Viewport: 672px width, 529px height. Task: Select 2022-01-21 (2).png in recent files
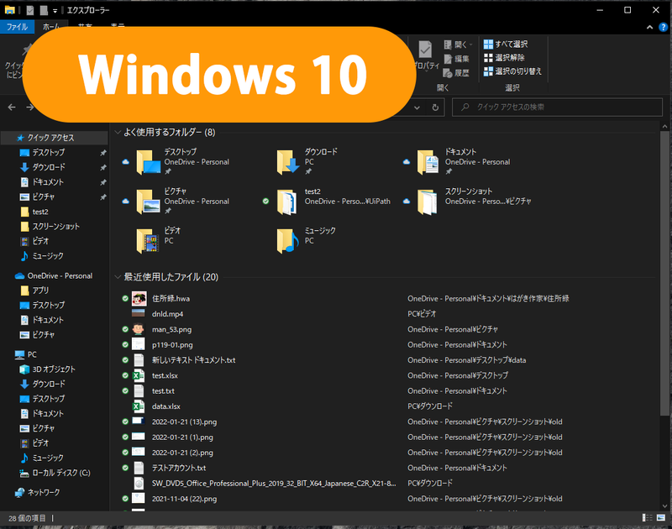click(182, 453)
